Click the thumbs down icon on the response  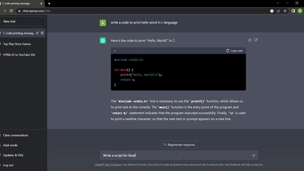(x=256, y=40)
